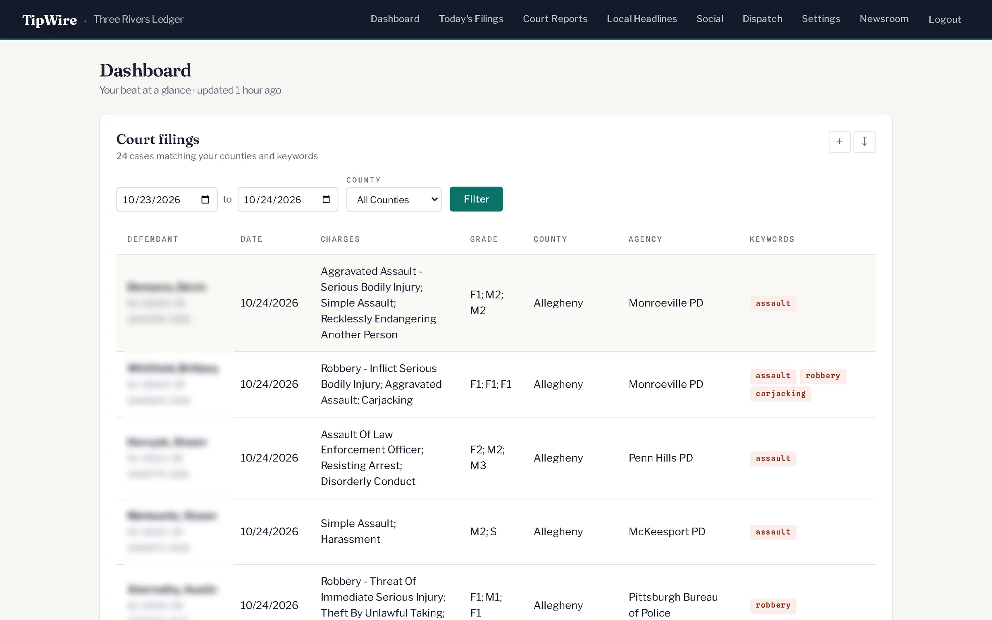Open the end date calendar picker icon

[326, 200]
